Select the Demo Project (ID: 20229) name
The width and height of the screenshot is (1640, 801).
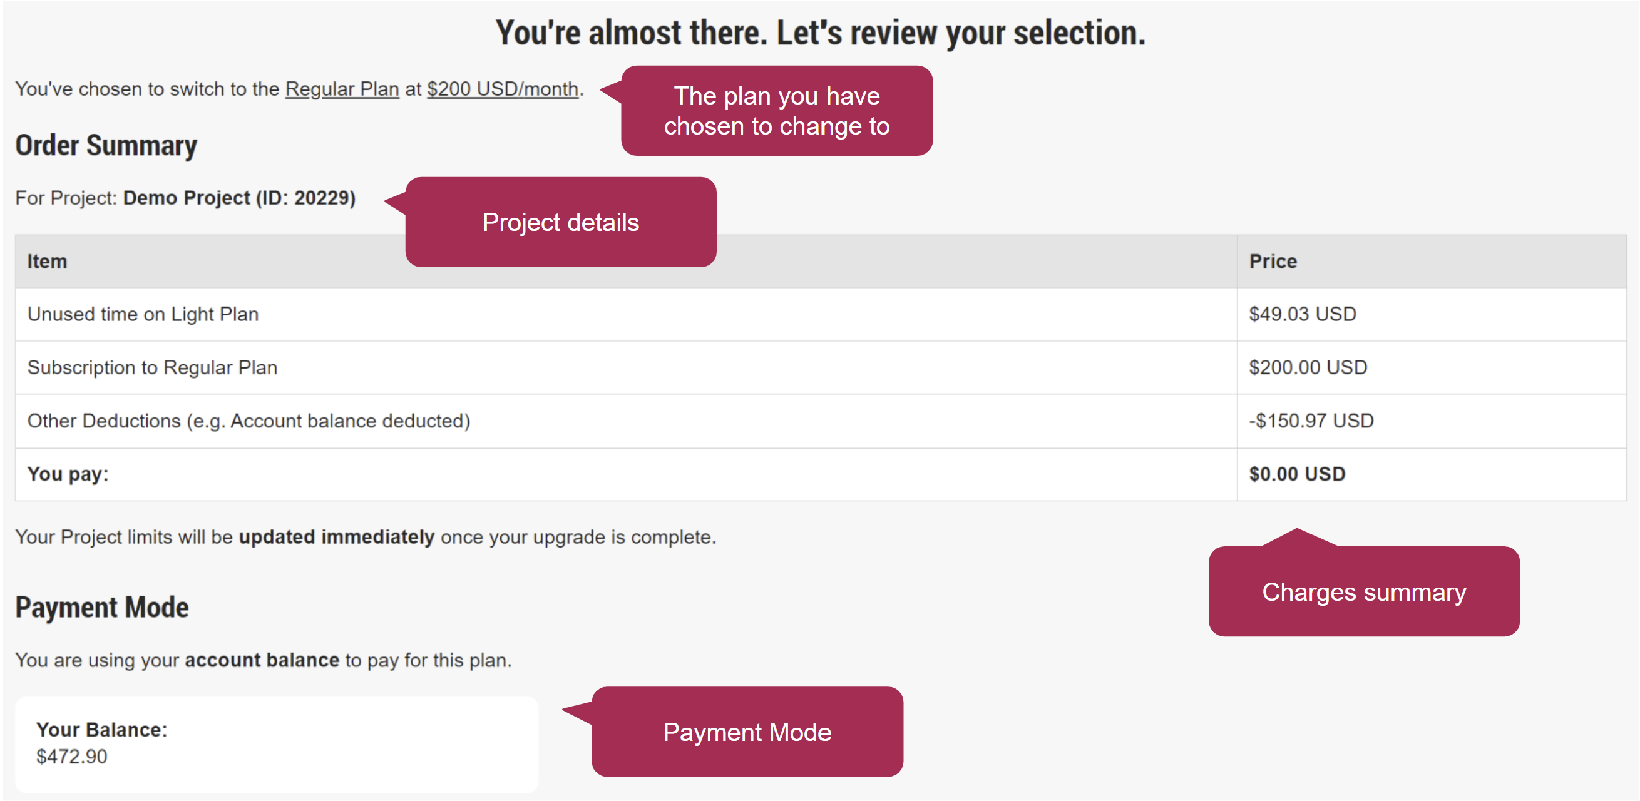click(x=238, y=198)
